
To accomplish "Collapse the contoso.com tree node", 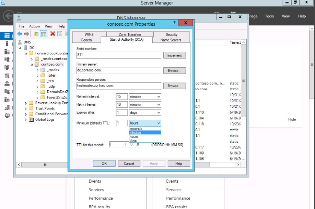I will 32,64.
